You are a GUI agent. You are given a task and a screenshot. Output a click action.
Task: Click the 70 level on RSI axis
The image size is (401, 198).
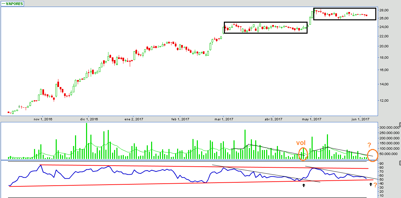pos(382,171)
